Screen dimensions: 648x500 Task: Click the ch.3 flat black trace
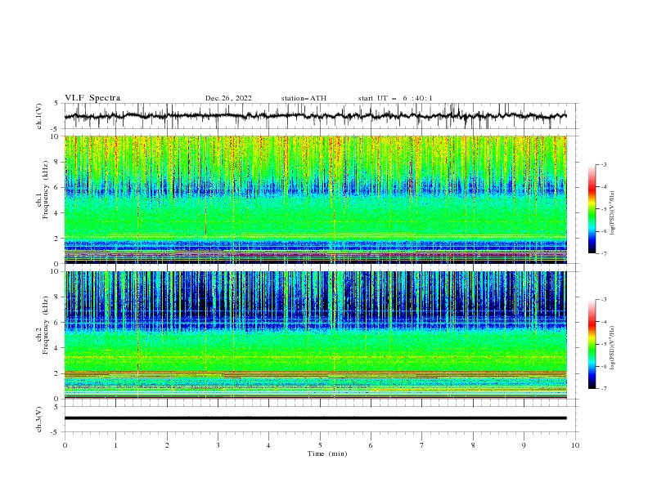pyautogui.click(x=316, y=418)
